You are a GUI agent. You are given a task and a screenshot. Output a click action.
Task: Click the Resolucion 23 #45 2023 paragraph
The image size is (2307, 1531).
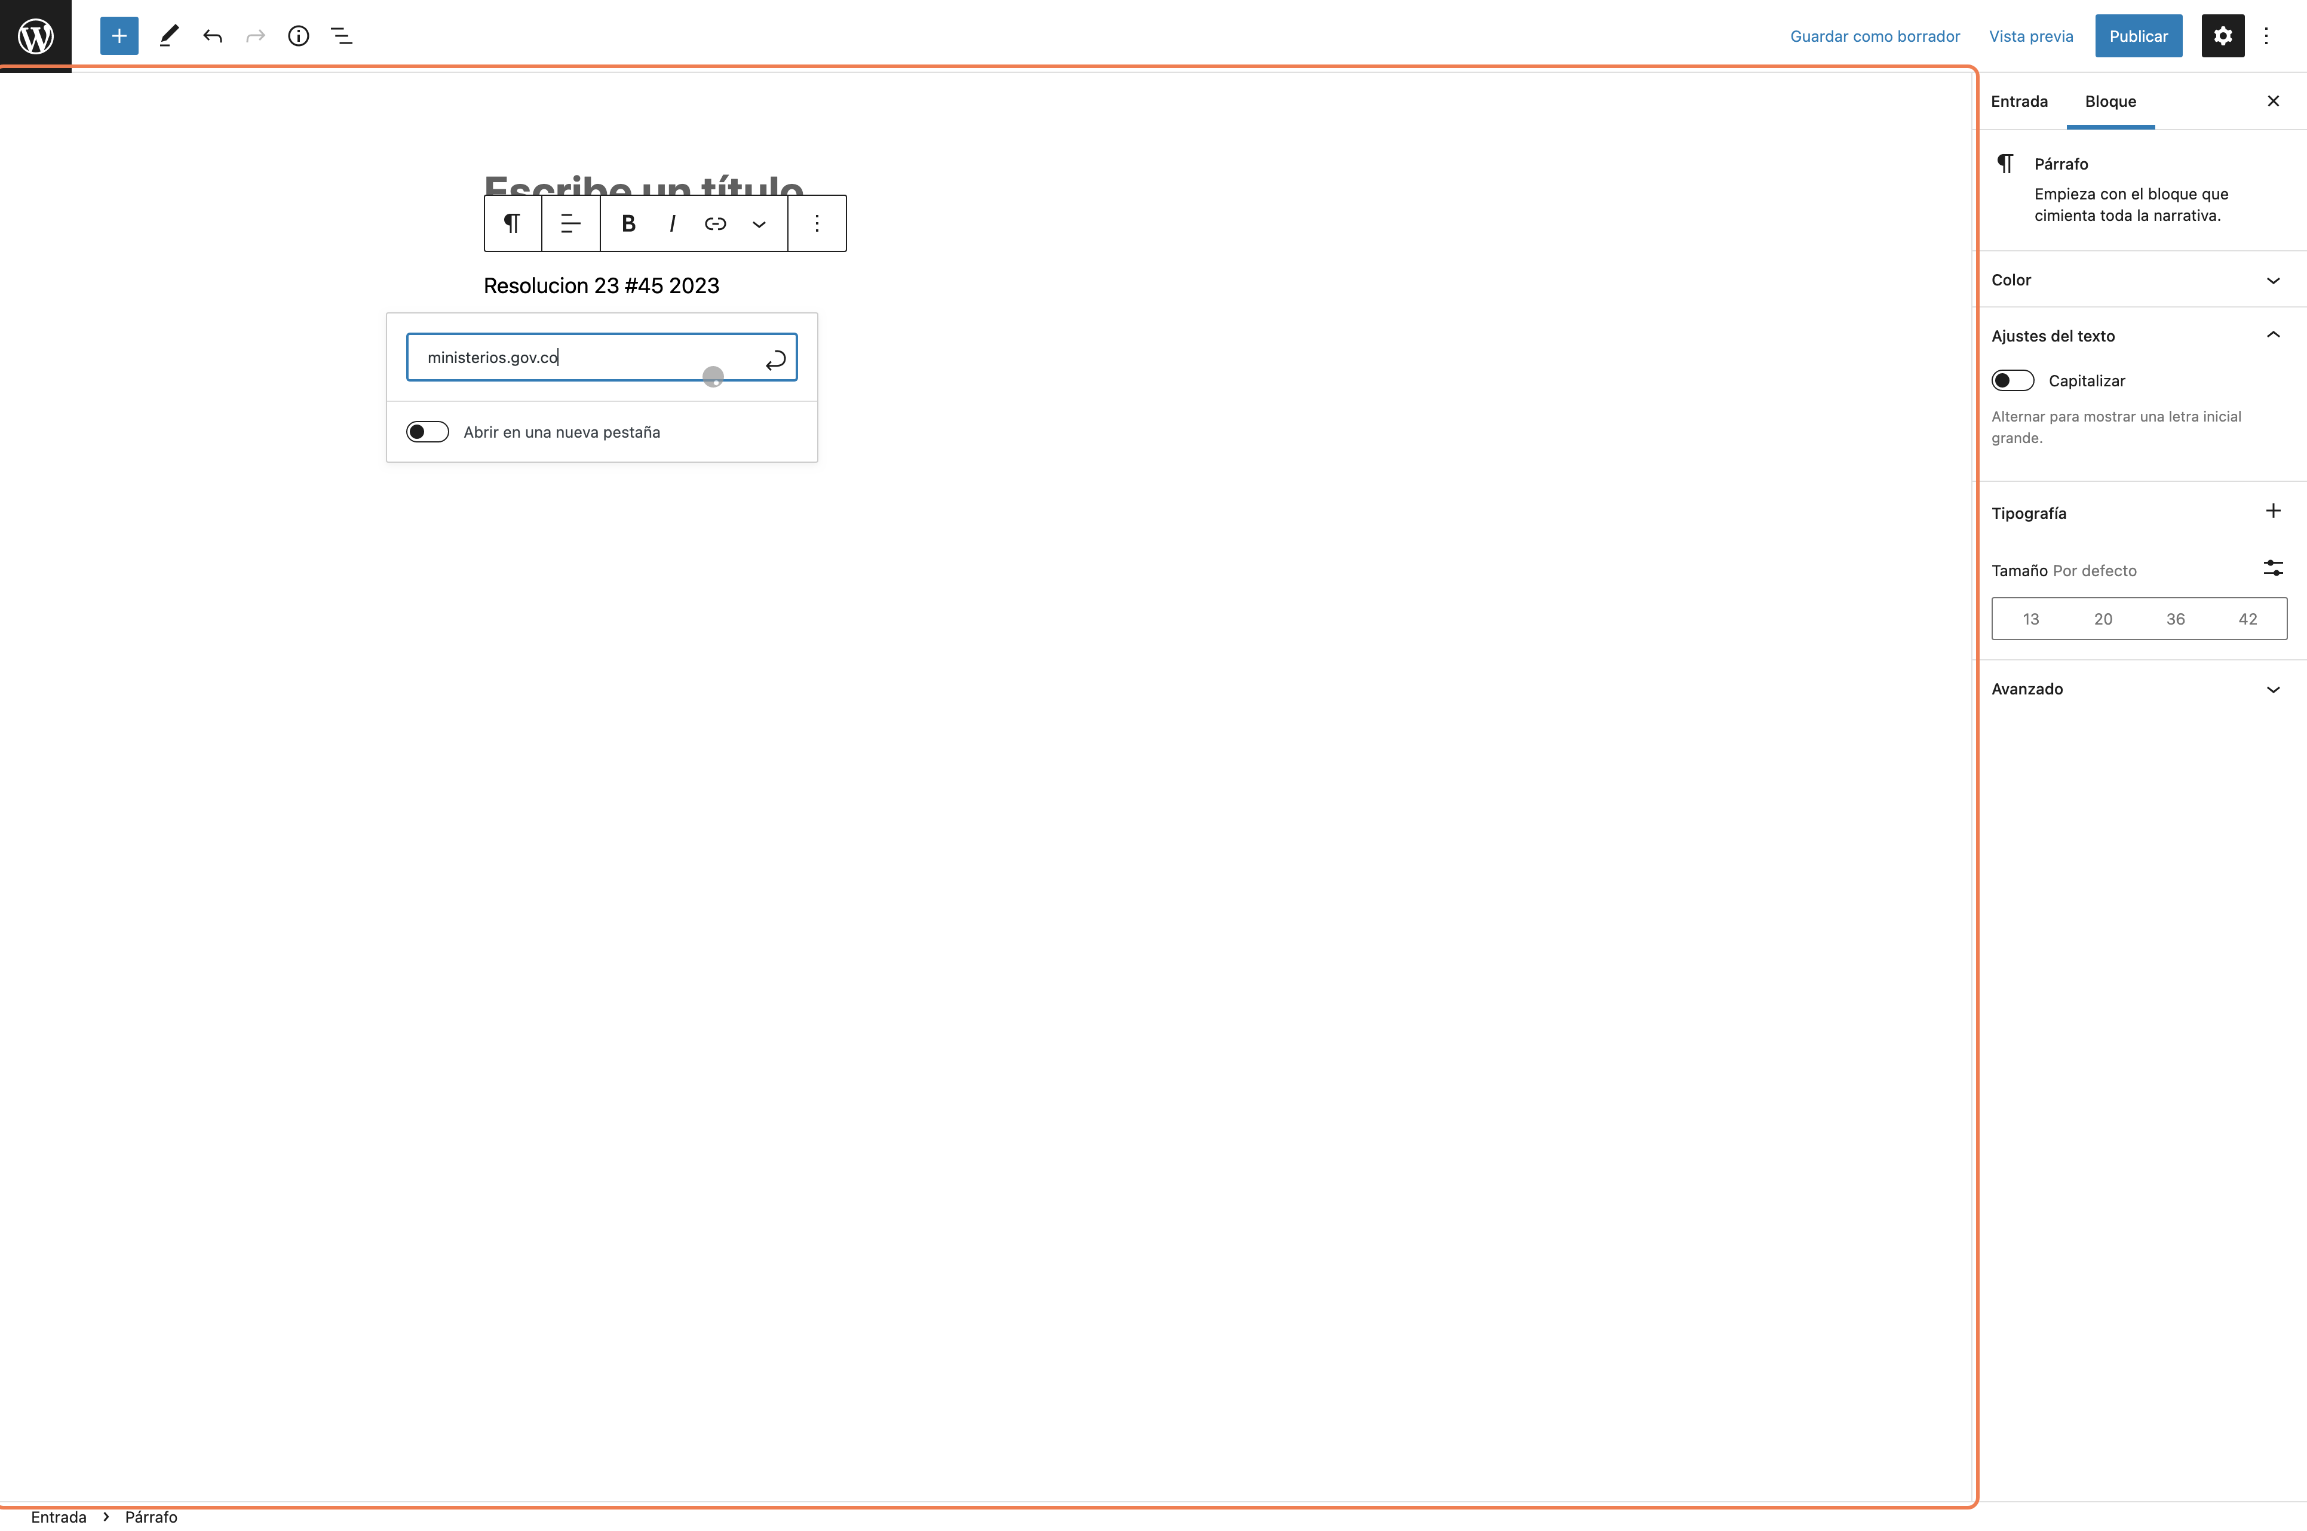click(602, 286)
